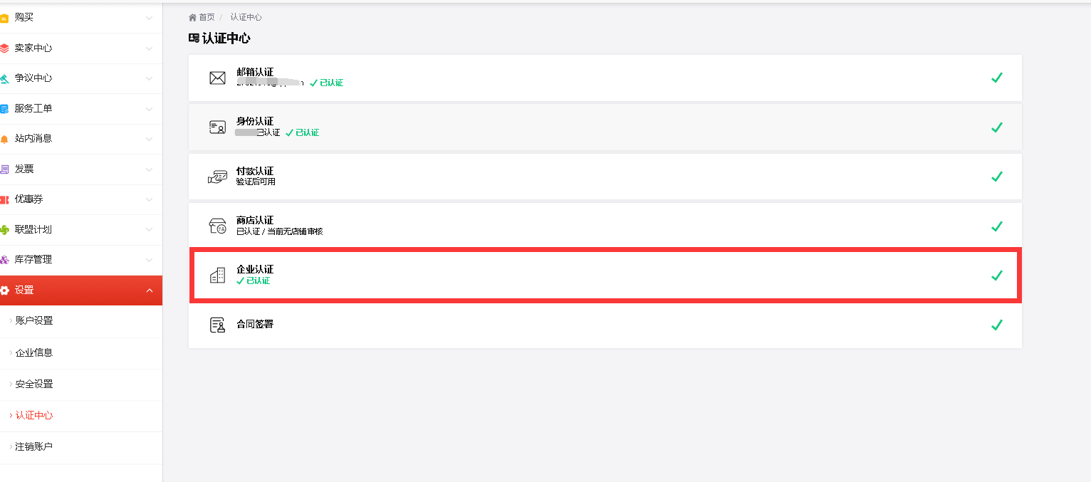Click 验证后可用 text under 付款认证
The width and height of the screenshot is (1091, 482).
pyautogui.click(x=256, y=182)
